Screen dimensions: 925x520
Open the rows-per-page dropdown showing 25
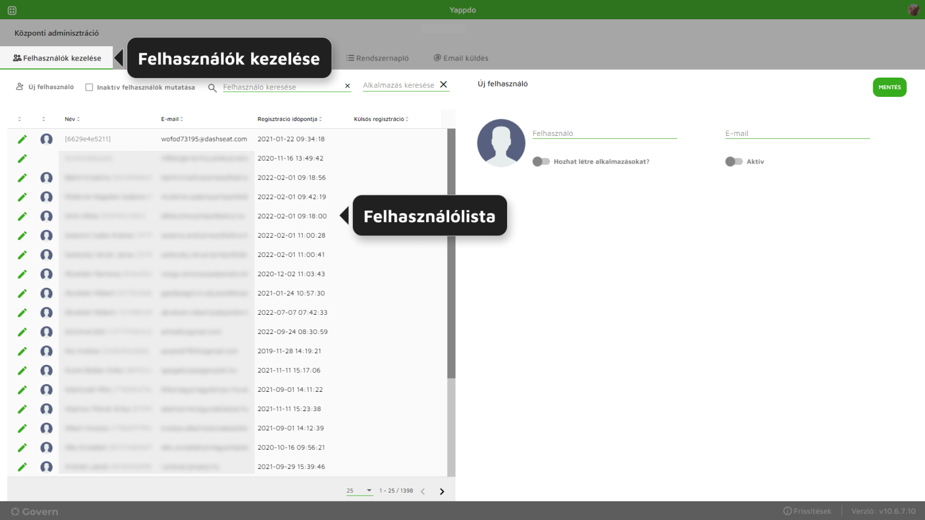[x=360, y=490]
